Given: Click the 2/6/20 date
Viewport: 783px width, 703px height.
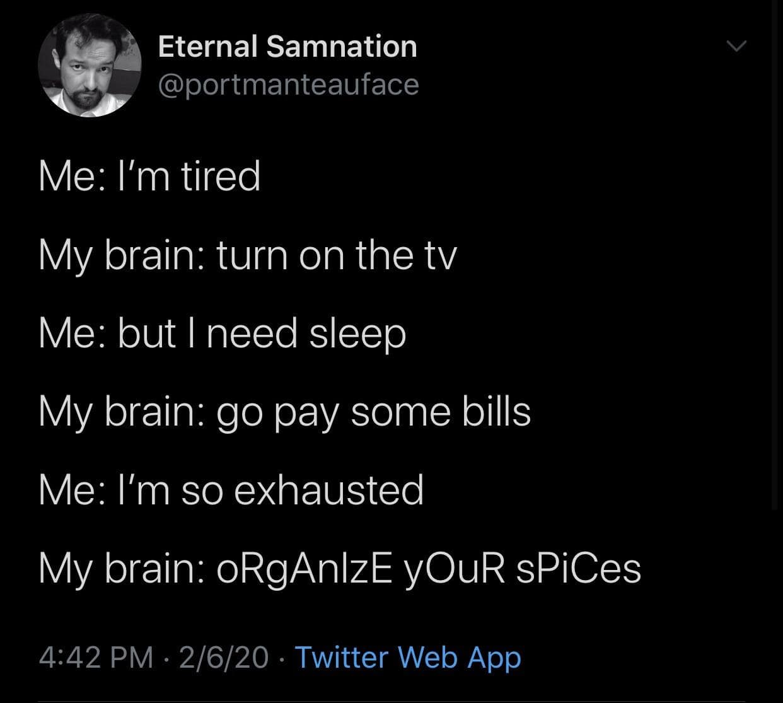Looking at the screenshot, I should (x=223, y=657).
